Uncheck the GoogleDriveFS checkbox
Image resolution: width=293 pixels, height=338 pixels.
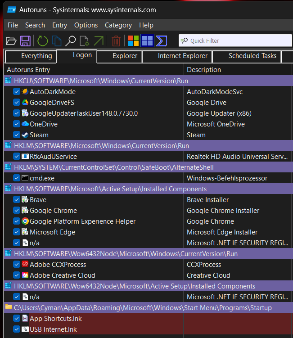(17, 103)
